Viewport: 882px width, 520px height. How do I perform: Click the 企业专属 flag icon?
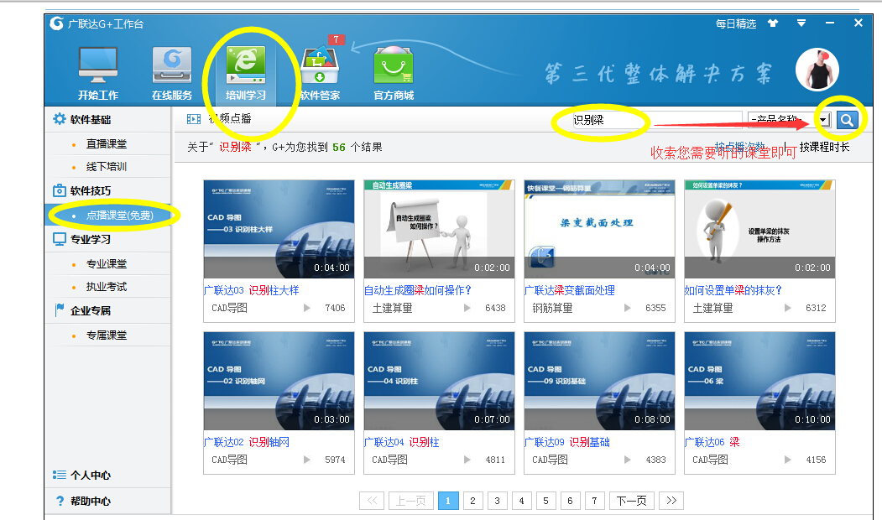59,309
